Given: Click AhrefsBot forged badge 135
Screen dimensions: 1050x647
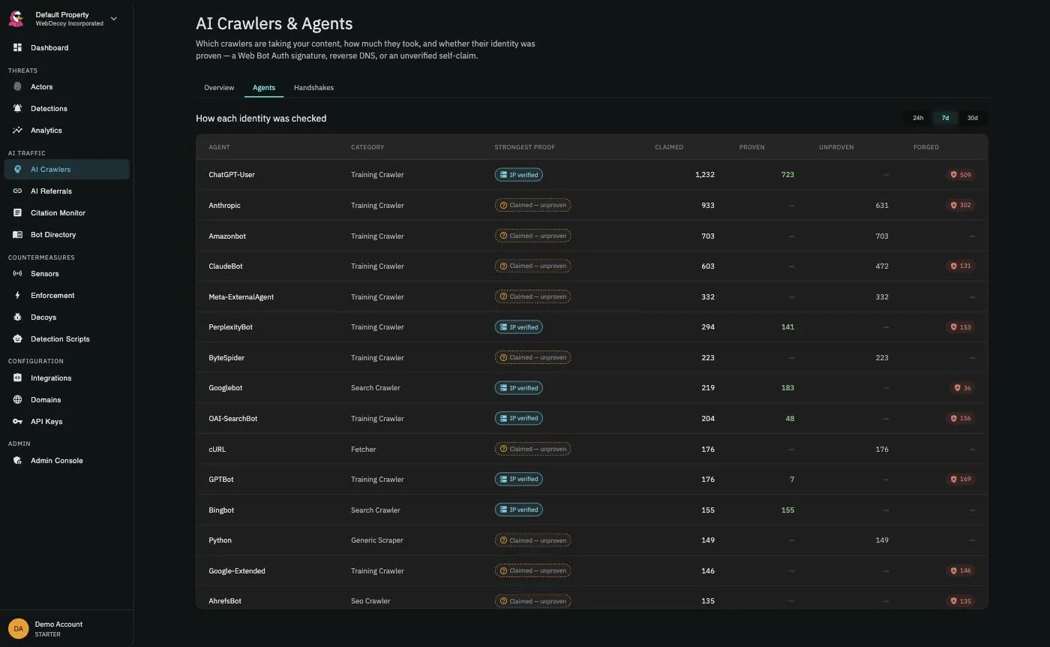Looking at the screenshot, I should 961,601.
